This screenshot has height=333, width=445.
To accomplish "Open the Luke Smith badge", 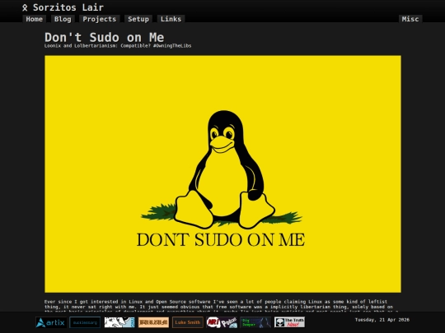I will 188,322.
